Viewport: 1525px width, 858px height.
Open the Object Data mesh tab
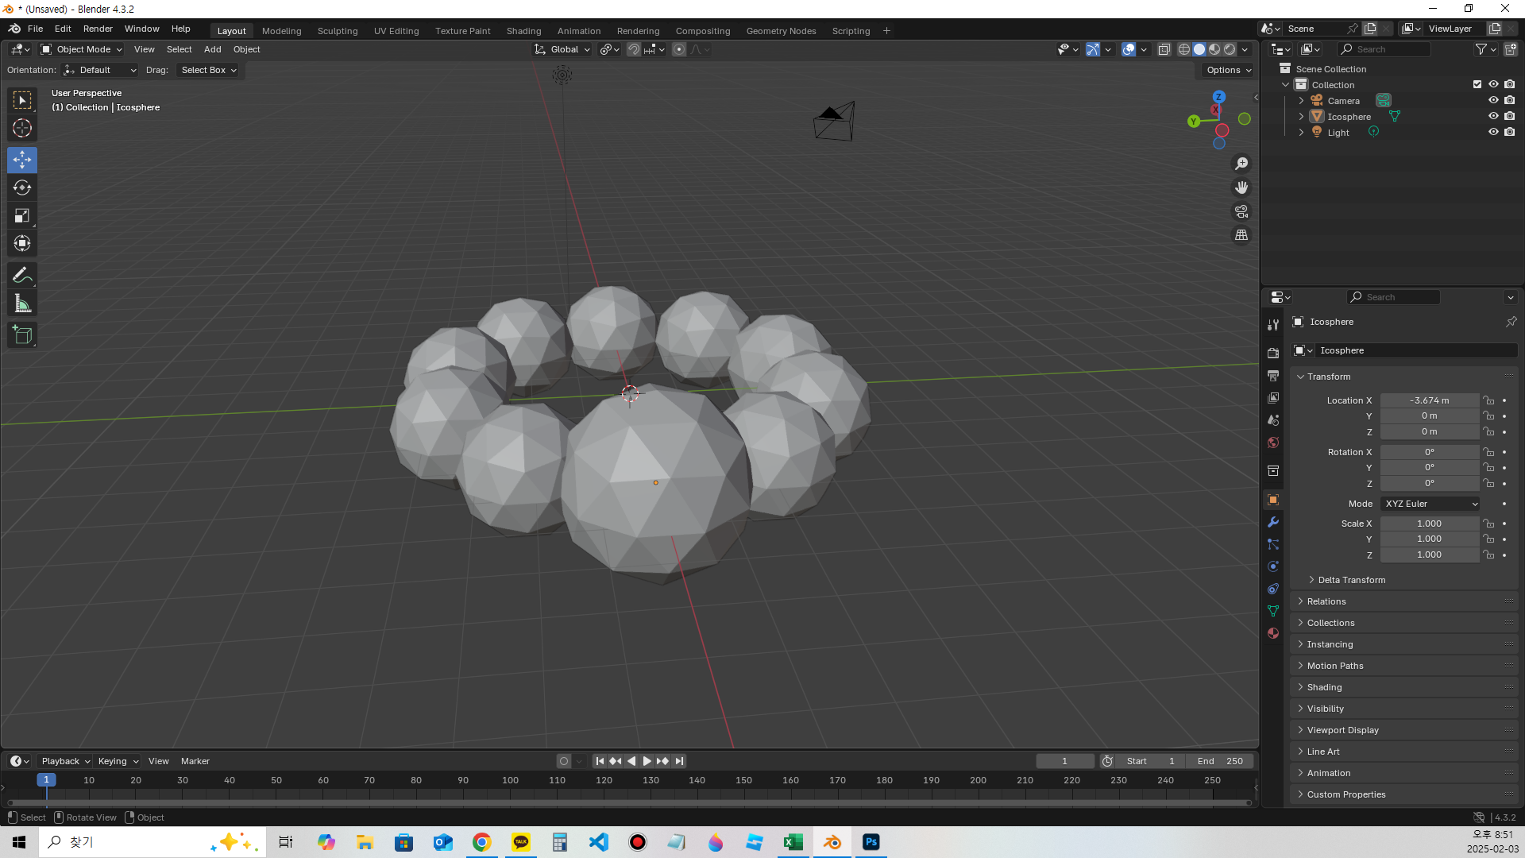point(1273,611)
